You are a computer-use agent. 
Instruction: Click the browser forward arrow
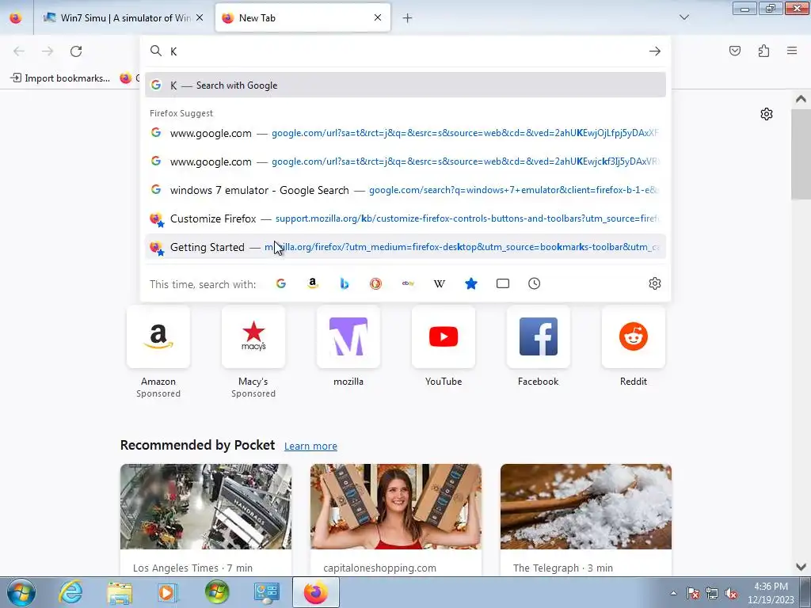(48, 51)
